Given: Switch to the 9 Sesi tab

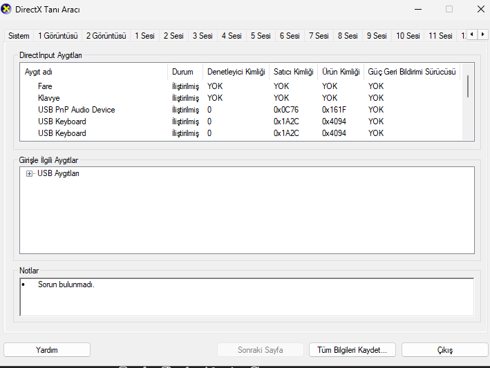Looking at the screenshot, I should (x=377, y=36).
